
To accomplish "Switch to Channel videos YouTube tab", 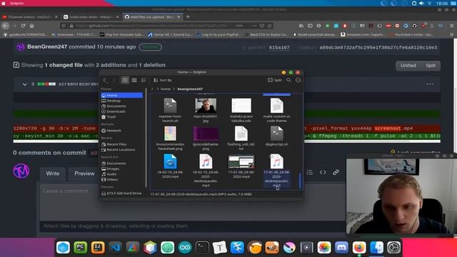I will pos(30,17).
